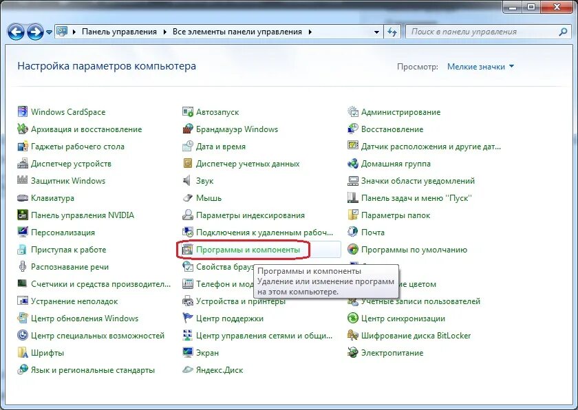Image resolution: width=578 pixels, height=410 pixels.
Task: Click the Клавиатура keyboard icon
Action: point(23,198)
